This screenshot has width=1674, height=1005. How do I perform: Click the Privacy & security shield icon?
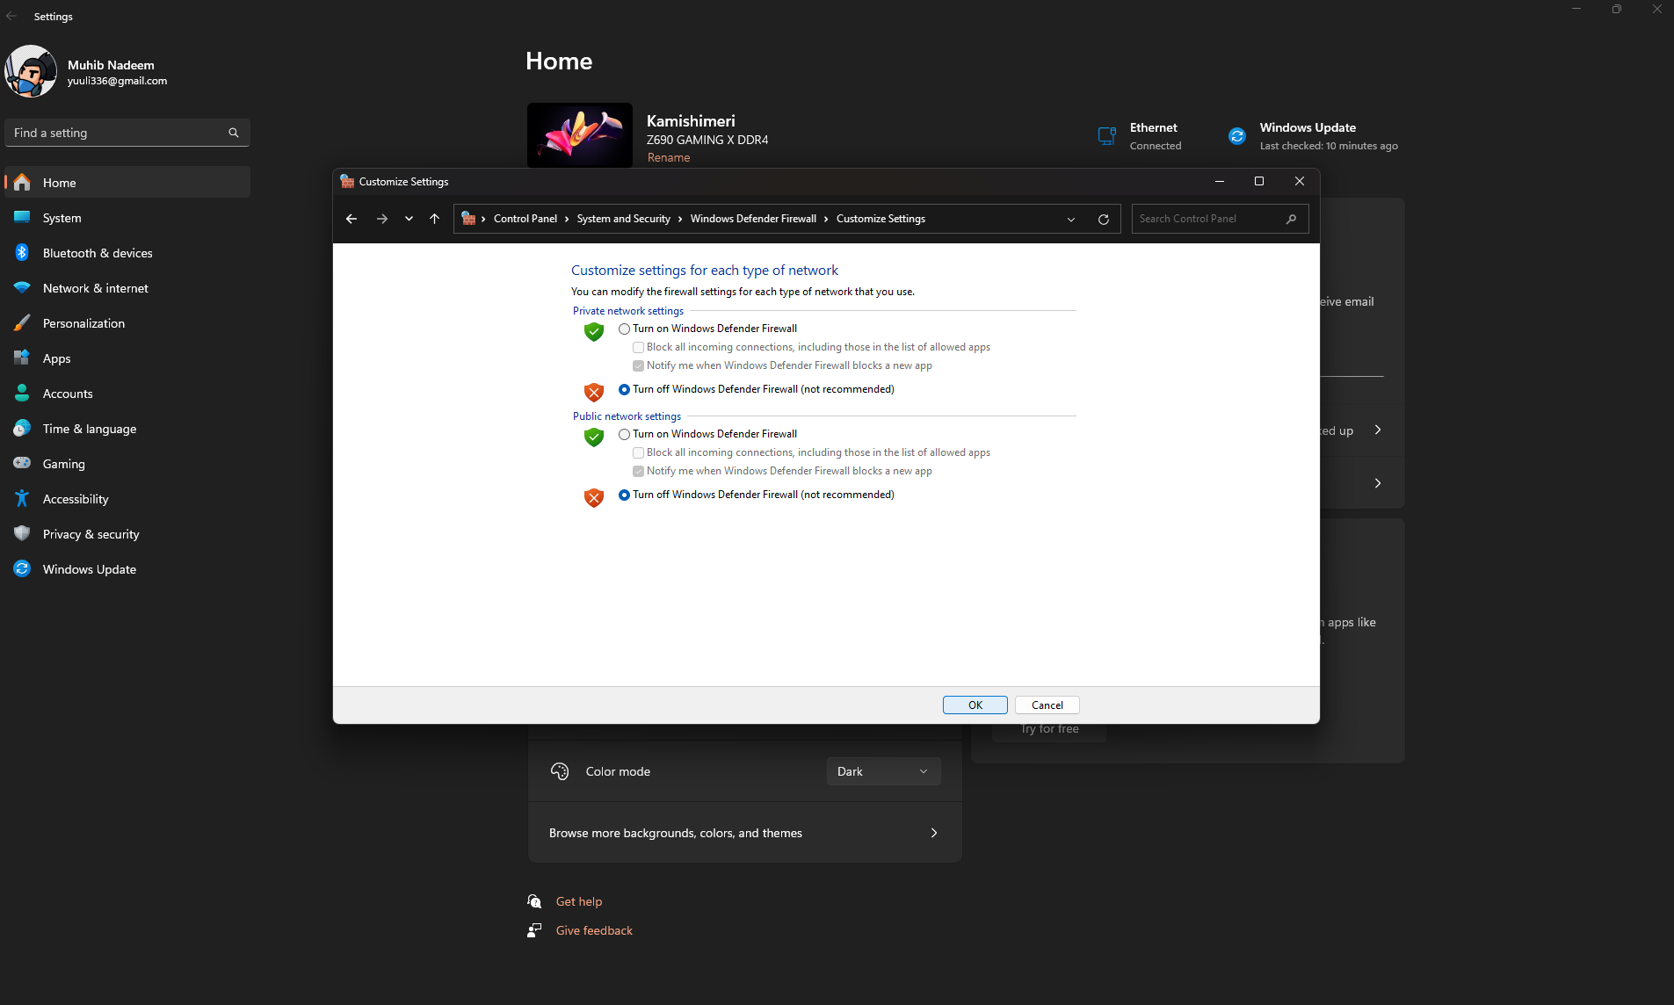click(x=22, y=534)
